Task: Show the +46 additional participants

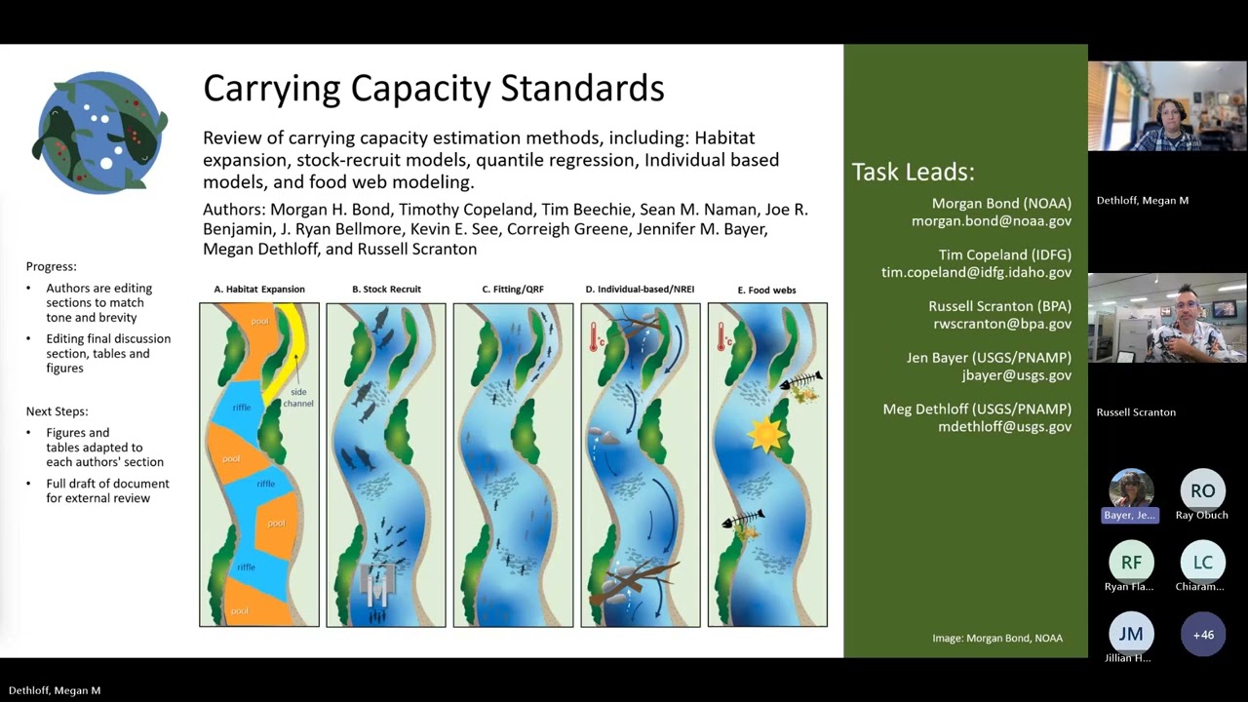Action: coord(1202,634)
